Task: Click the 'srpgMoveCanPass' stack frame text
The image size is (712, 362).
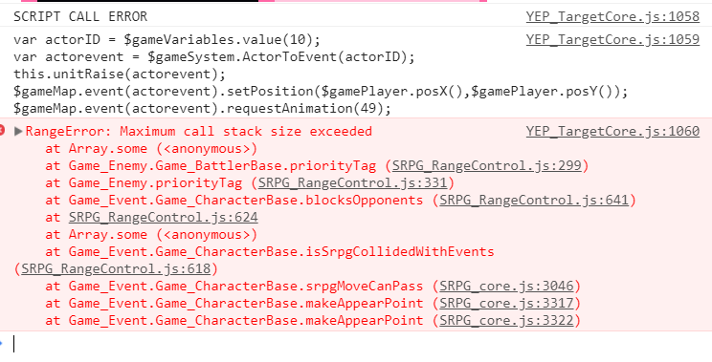Action: point(234,287)
